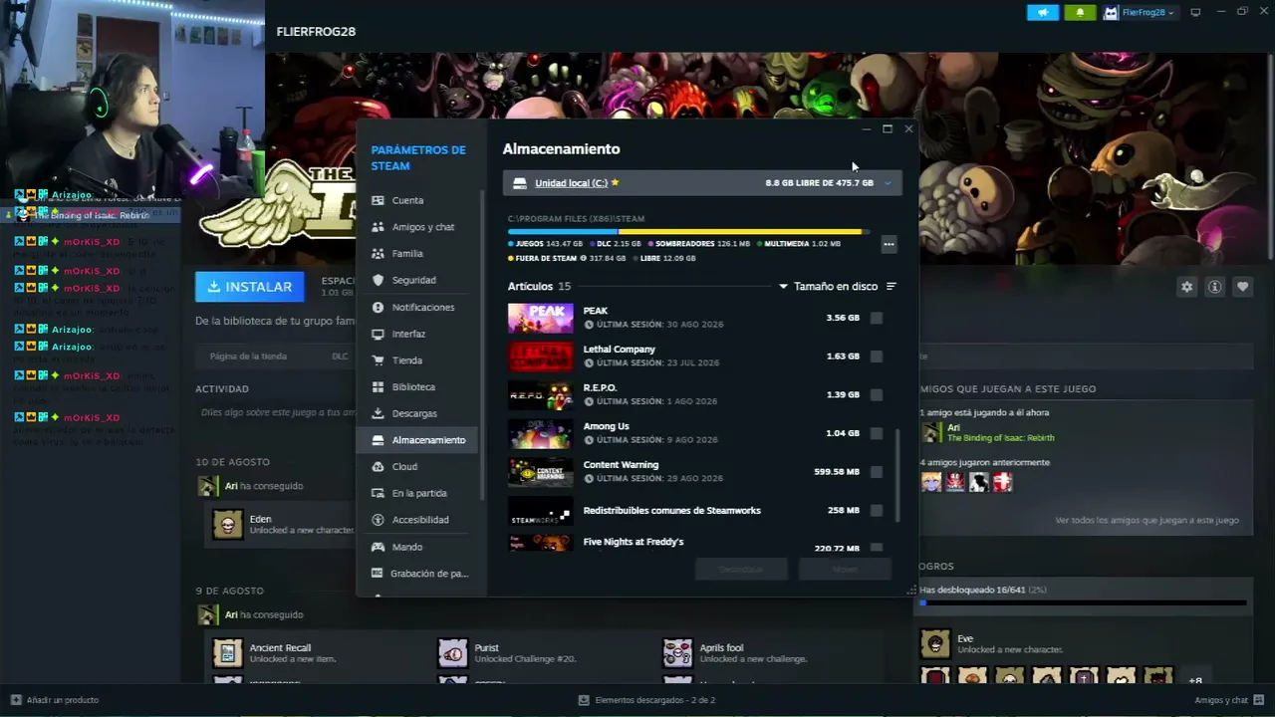Click the articles list scrollbar

point(898,476)
